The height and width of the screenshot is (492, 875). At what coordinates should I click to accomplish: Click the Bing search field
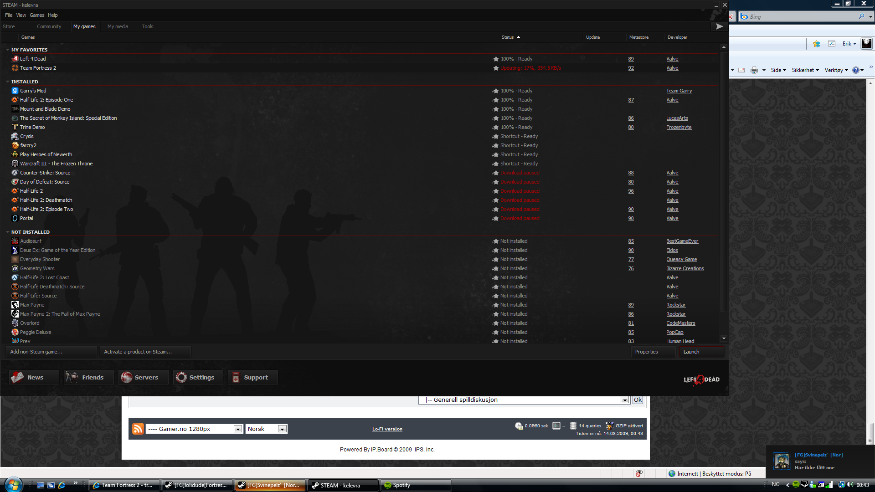[802, 17]
